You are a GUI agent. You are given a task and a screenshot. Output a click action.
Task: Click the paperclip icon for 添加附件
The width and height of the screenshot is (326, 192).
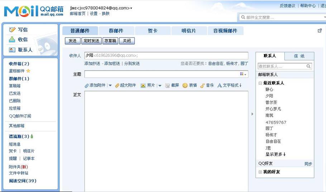tap(87, 85)
